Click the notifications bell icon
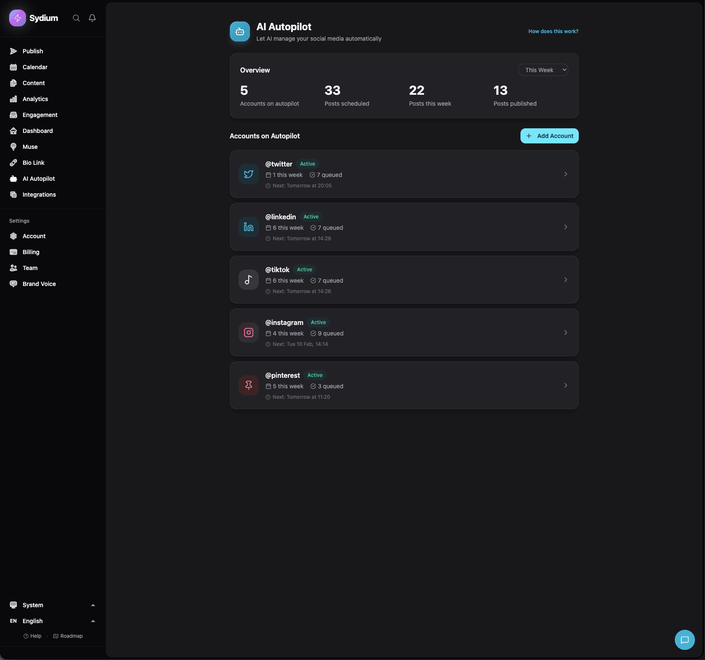This screenshot has width=705, height=660. coord(92,18)
